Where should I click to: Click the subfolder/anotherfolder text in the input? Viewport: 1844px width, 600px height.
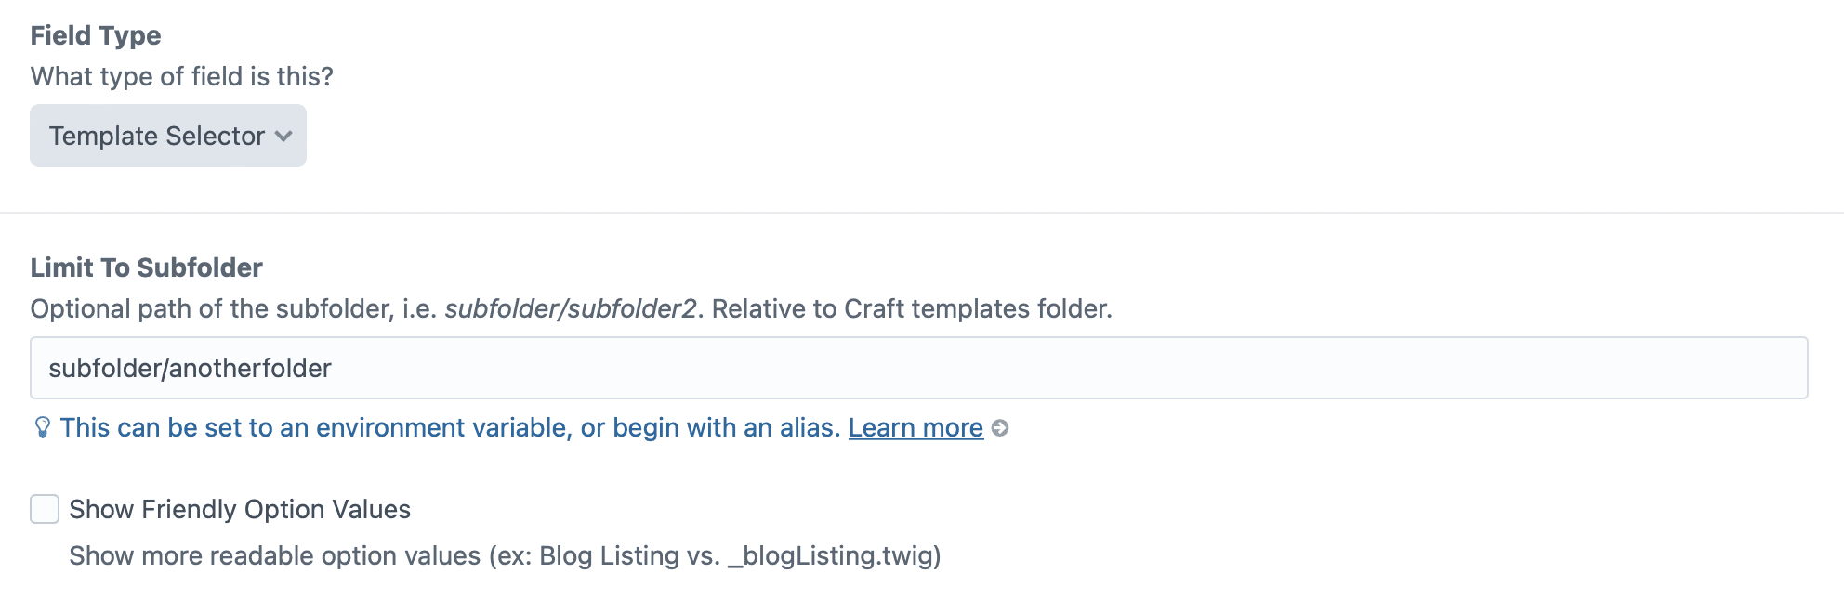point(190,368)
